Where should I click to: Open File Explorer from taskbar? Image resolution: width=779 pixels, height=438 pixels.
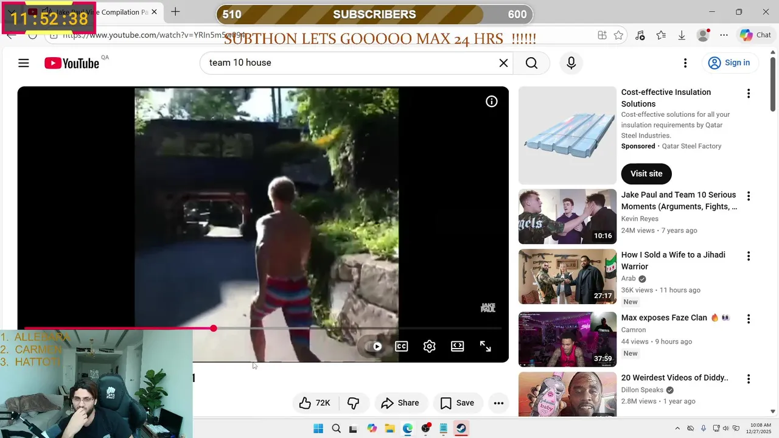tap(389, 428)
